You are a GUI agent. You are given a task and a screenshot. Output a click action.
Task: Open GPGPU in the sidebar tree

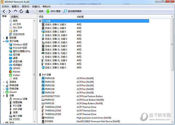pyautogui.click(x=17, y=68)
